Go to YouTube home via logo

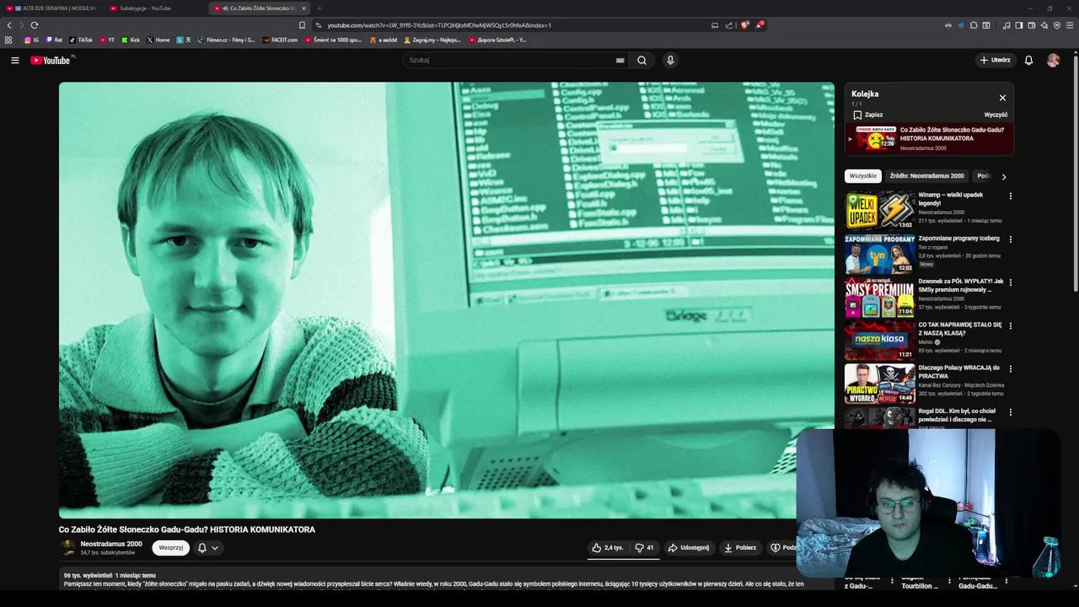click(51, 60)
